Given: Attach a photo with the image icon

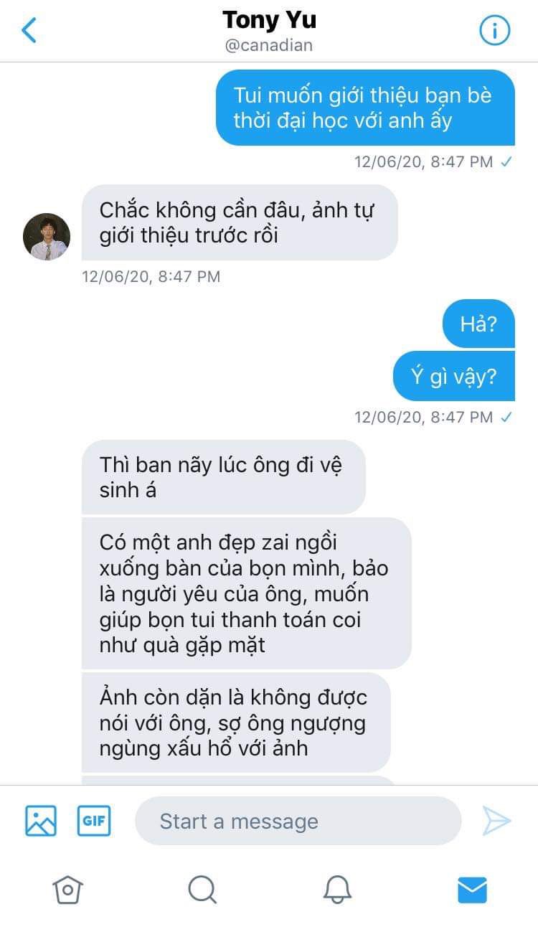Looking at the screenshot, I should (41, 821).
